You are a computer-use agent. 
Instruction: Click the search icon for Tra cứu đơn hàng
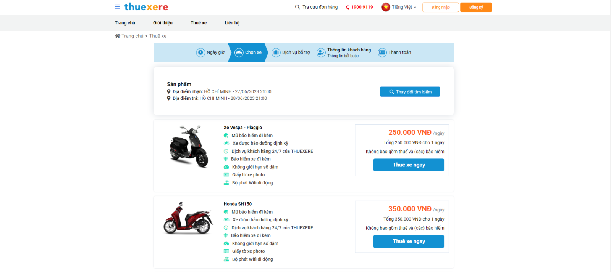tap(297, 7)
